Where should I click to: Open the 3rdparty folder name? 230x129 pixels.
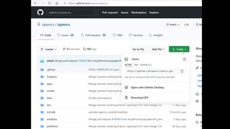click(x=52, y=77)
